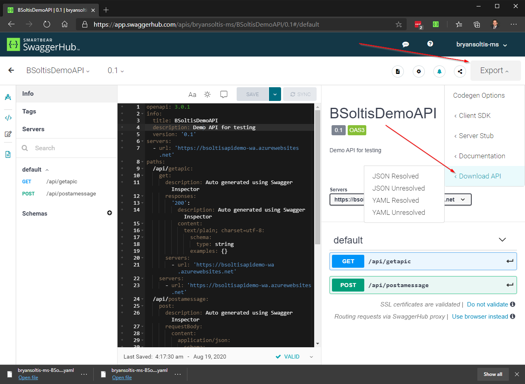Expand POST /api/postamessage operation row

point(423,285)
